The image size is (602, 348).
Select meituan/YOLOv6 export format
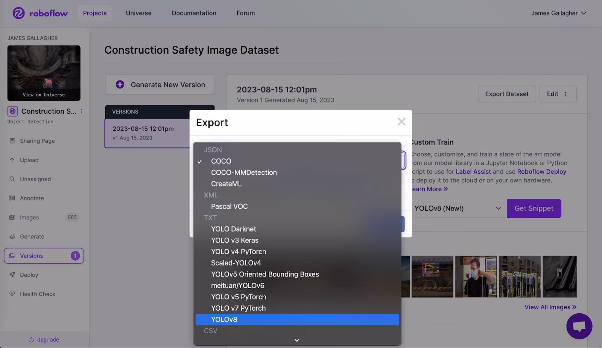coord(297,285)
